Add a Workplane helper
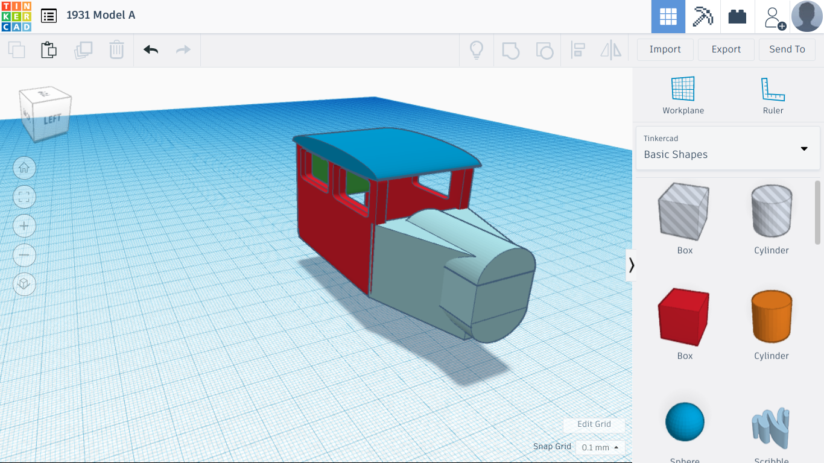 point(683,93)
